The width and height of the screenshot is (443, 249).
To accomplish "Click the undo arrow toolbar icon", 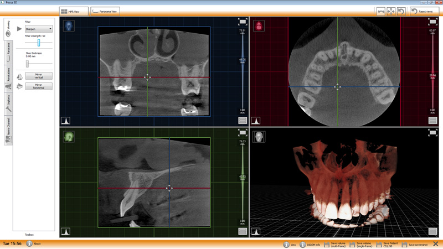I will (401, 11).
